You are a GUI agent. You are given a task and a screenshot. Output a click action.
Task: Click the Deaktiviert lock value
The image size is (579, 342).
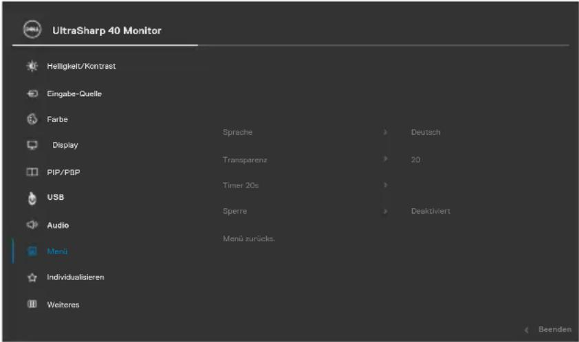click(430, 211)
